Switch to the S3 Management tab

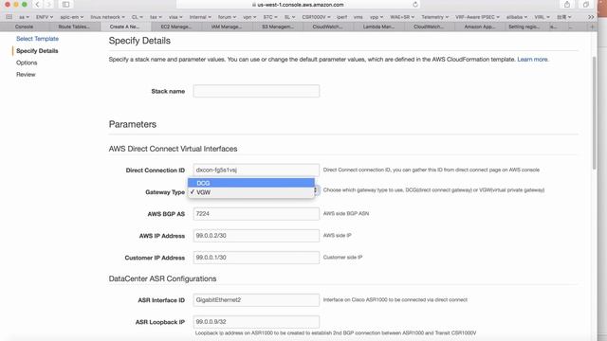pos(277,27)
